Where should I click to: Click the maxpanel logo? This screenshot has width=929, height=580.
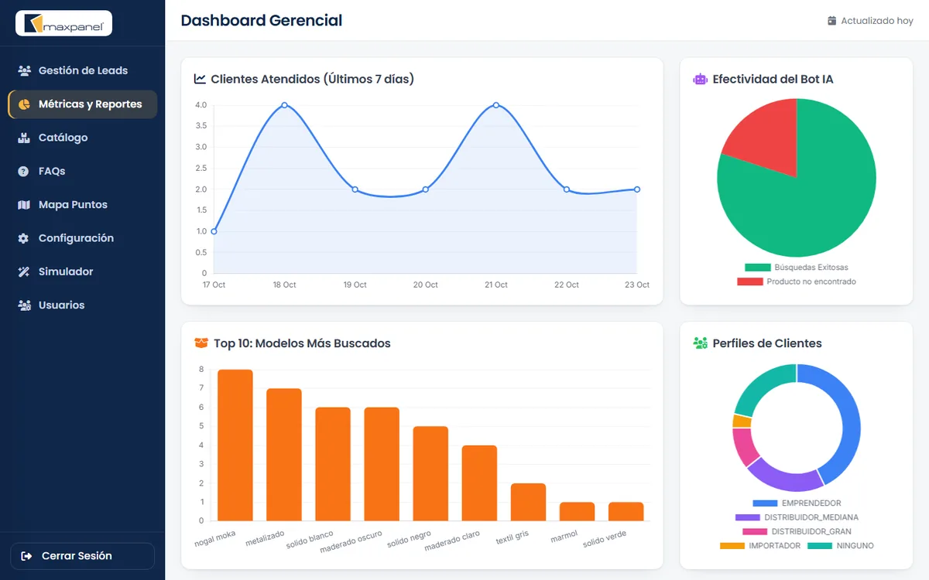click(x=64, y=23)
